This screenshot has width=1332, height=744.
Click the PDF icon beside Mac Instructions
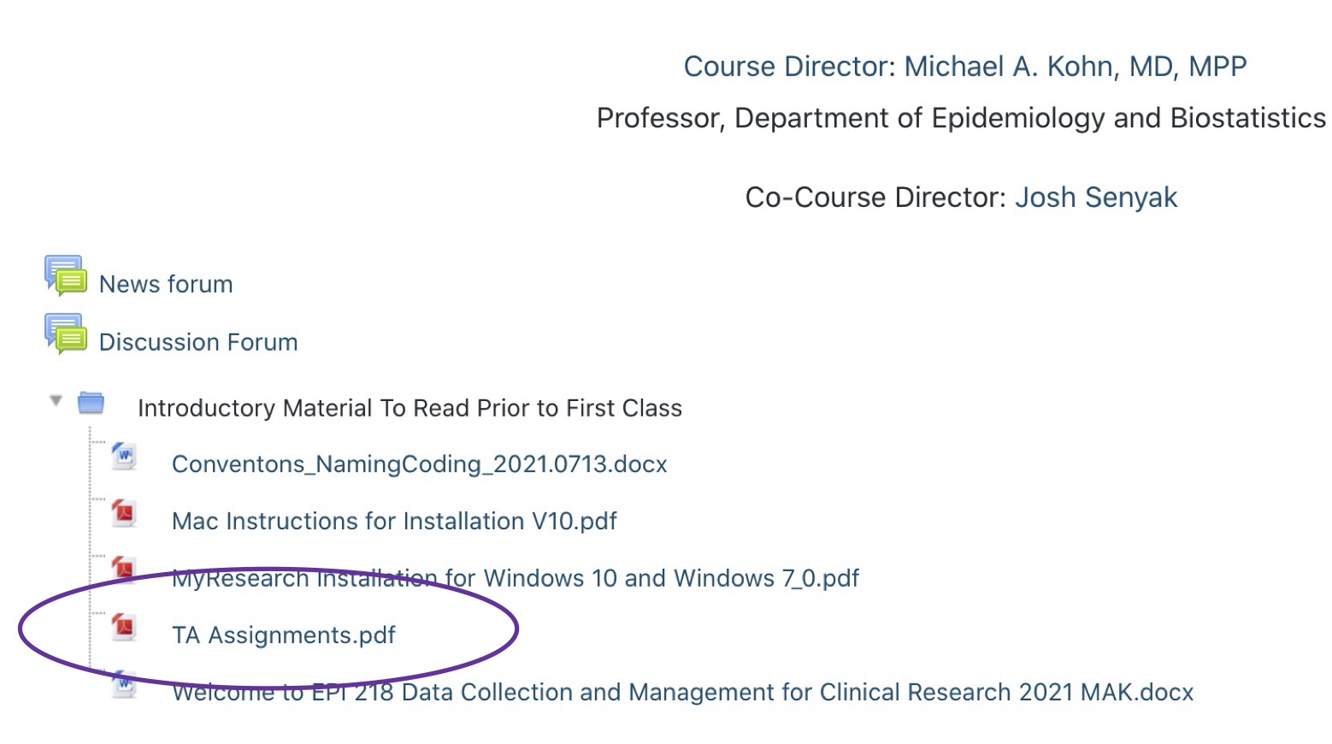tap(124, 514)
